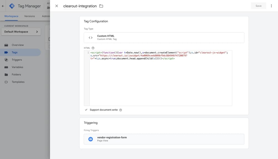Viewport: 278px width, 159px height.
Task: Open the vendor-registration-form firing trigger
Action: click(x=164, y=139)
